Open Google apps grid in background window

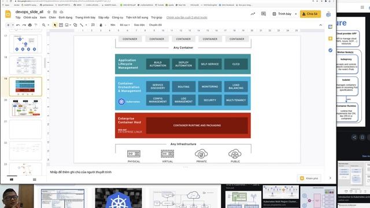(362, 8)
